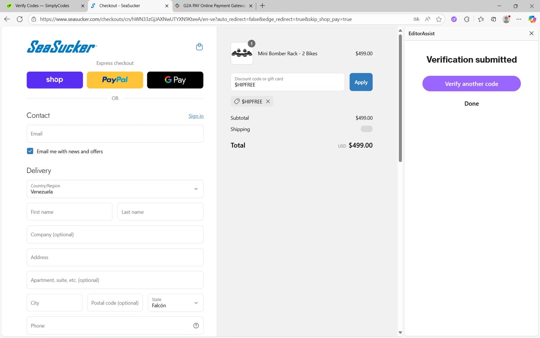Focus the First name field
This screenshot has width=540, height=338.
tap(69, 212)
